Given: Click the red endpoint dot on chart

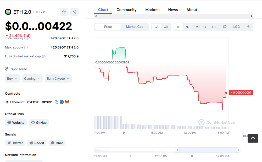Looking at the screenshot, I should coord(226,93).
